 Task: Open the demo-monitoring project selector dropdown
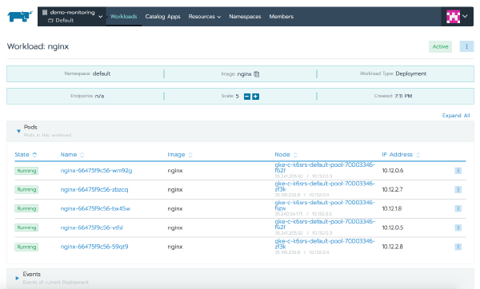point(72,17)
